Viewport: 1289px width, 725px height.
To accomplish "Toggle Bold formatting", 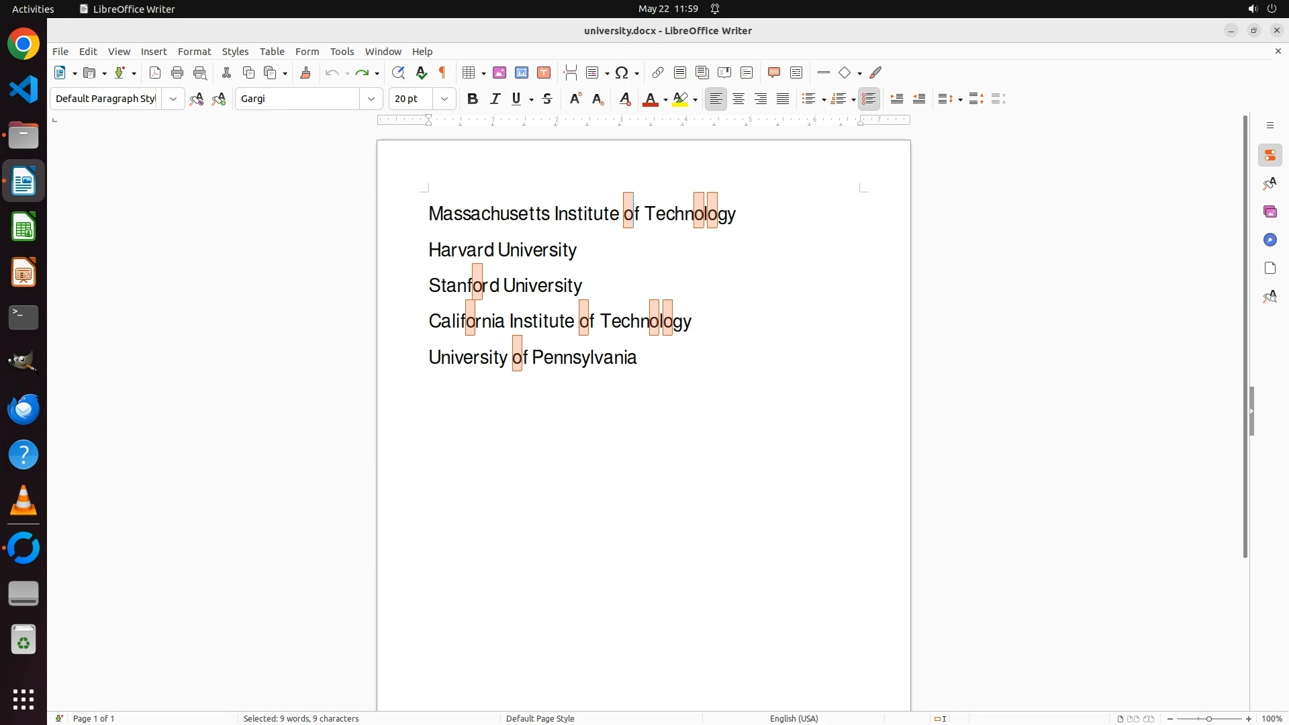I will [x=473, y=99].
